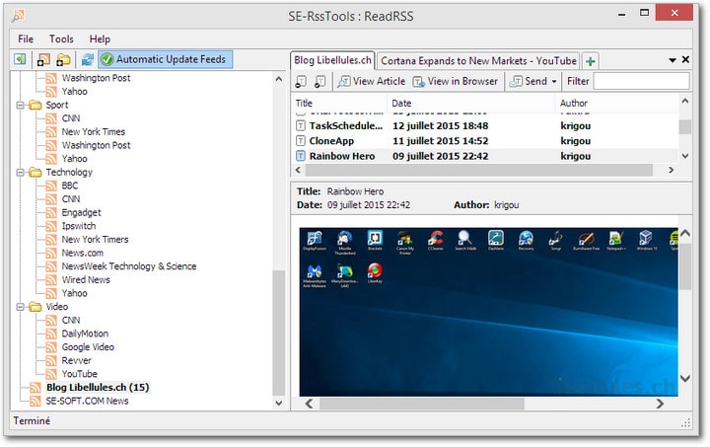The image size is (710, 447).
Task: Select the Video folder
Action: (x=57, y=307)
